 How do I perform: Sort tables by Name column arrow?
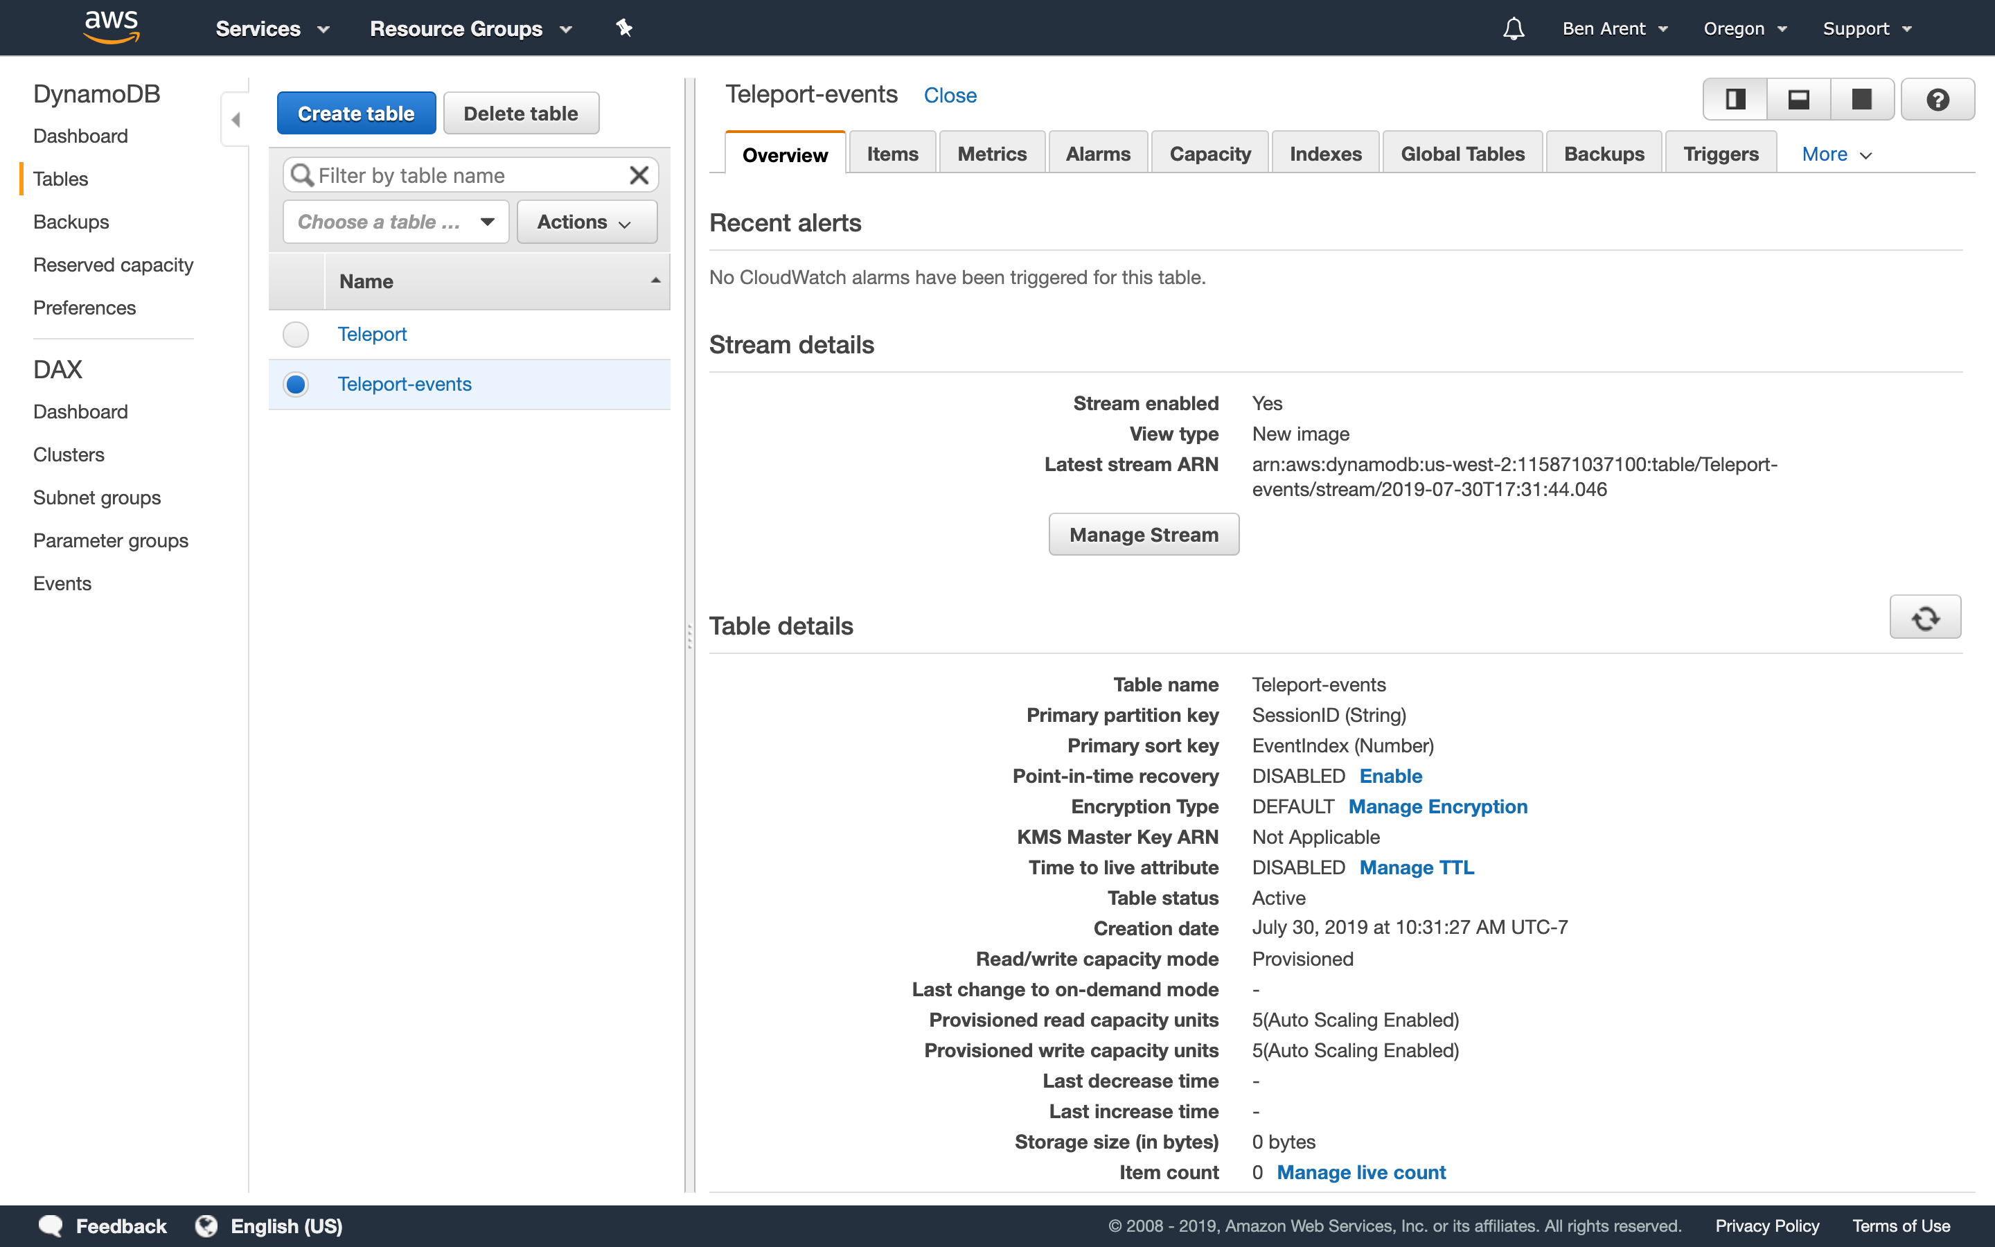coord(655,281)
